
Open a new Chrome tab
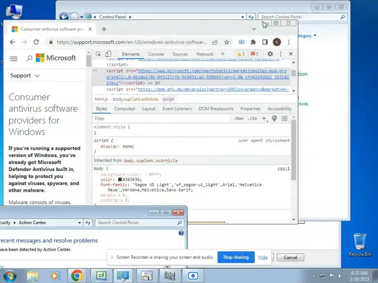[104, 29]
